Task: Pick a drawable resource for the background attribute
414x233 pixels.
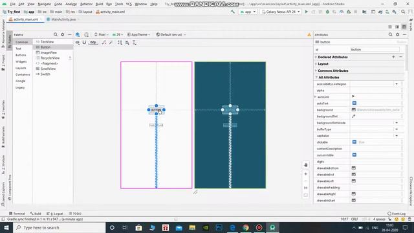Action: coord(354,109)
